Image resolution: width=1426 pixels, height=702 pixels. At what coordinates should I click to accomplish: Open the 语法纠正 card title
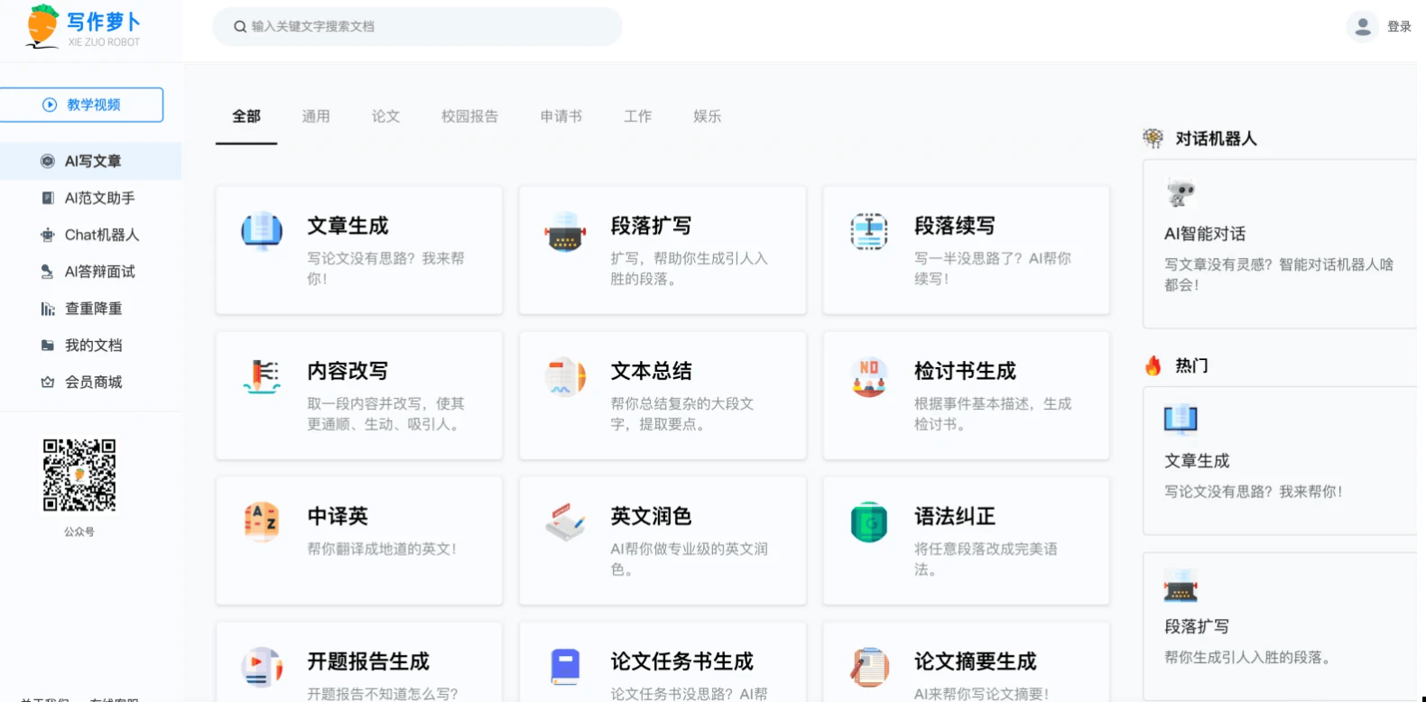pyautogui.click(x=955, y=516)
